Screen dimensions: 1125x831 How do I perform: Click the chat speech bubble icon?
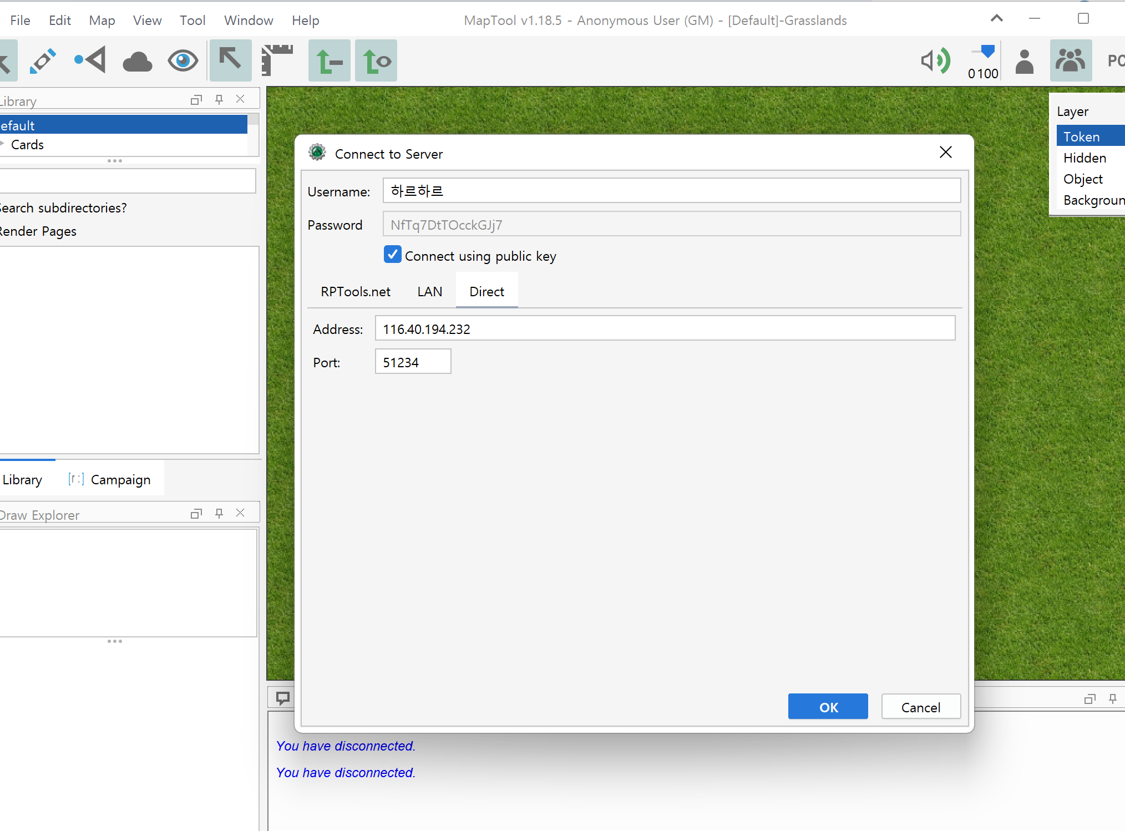coord(283,698)
